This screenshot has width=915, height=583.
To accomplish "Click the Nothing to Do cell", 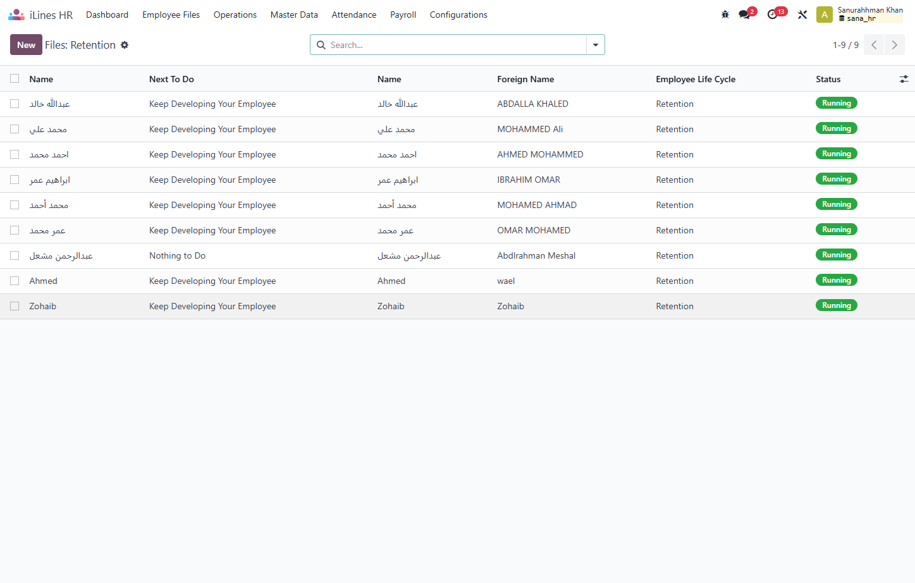I will point(177,255).
